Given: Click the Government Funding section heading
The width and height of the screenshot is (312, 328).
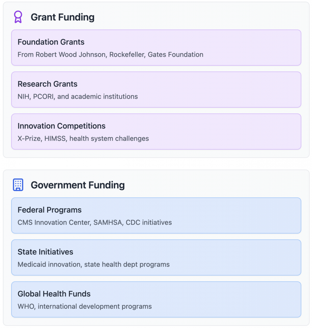Looking at the screenshot, I should click(78, 185).
